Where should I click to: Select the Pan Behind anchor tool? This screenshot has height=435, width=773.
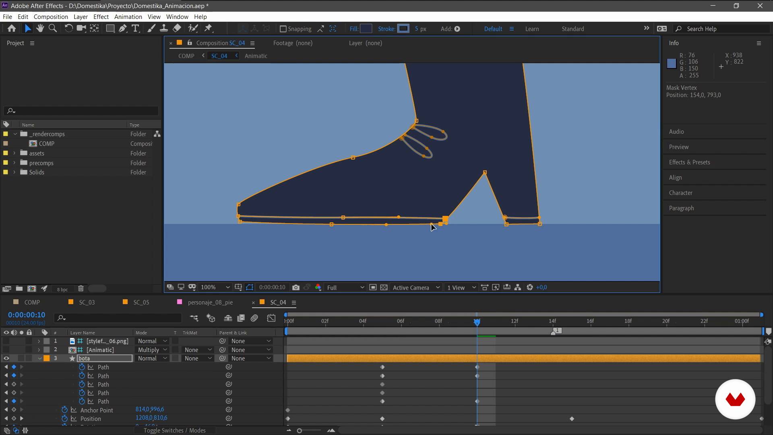click(x=94, y=29)
